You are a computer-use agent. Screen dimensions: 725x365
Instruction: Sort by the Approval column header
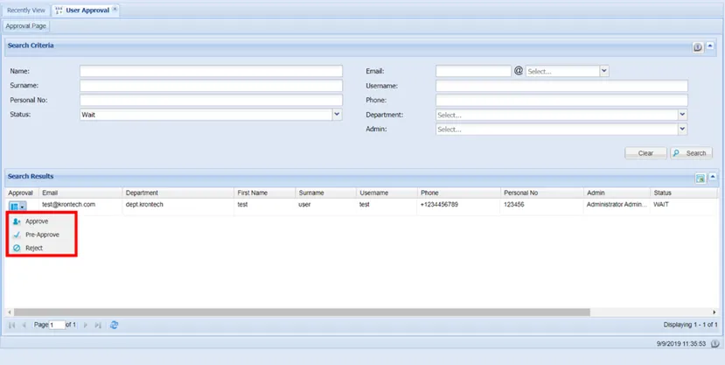tap(22, 193)
